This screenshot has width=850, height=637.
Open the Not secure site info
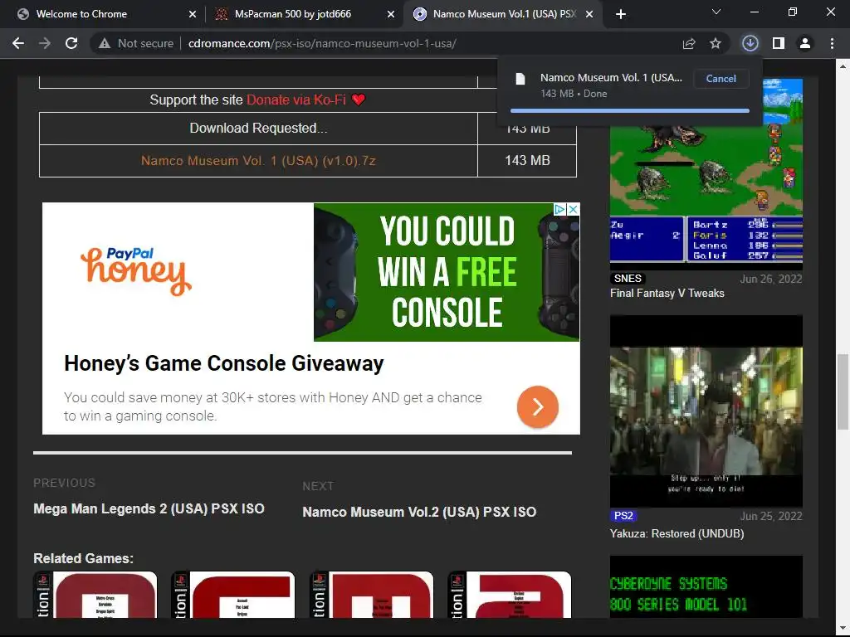[x=135, y=43]
